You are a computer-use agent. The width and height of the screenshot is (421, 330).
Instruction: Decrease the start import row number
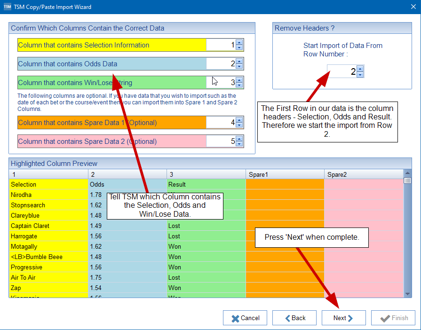click(x=360, y=74)
